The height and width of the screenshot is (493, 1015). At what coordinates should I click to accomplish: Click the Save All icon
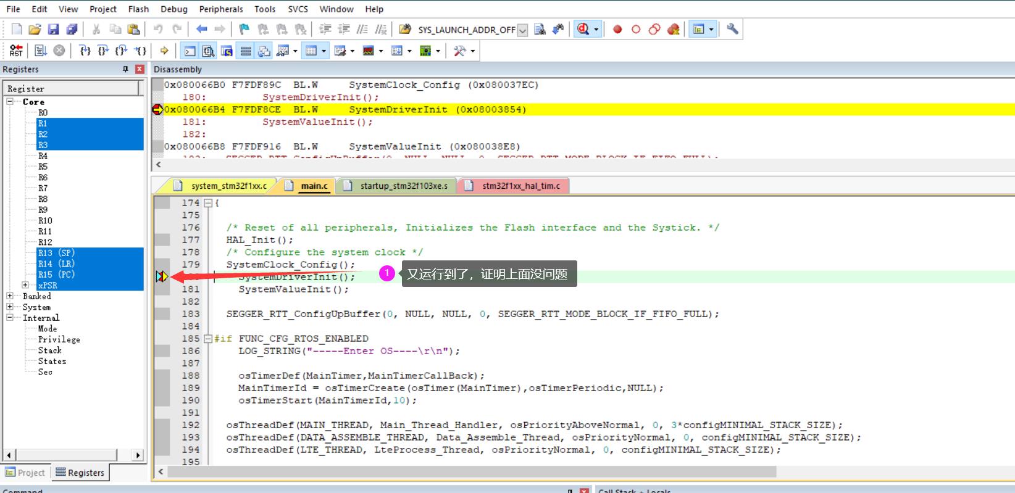pos(72,29)
